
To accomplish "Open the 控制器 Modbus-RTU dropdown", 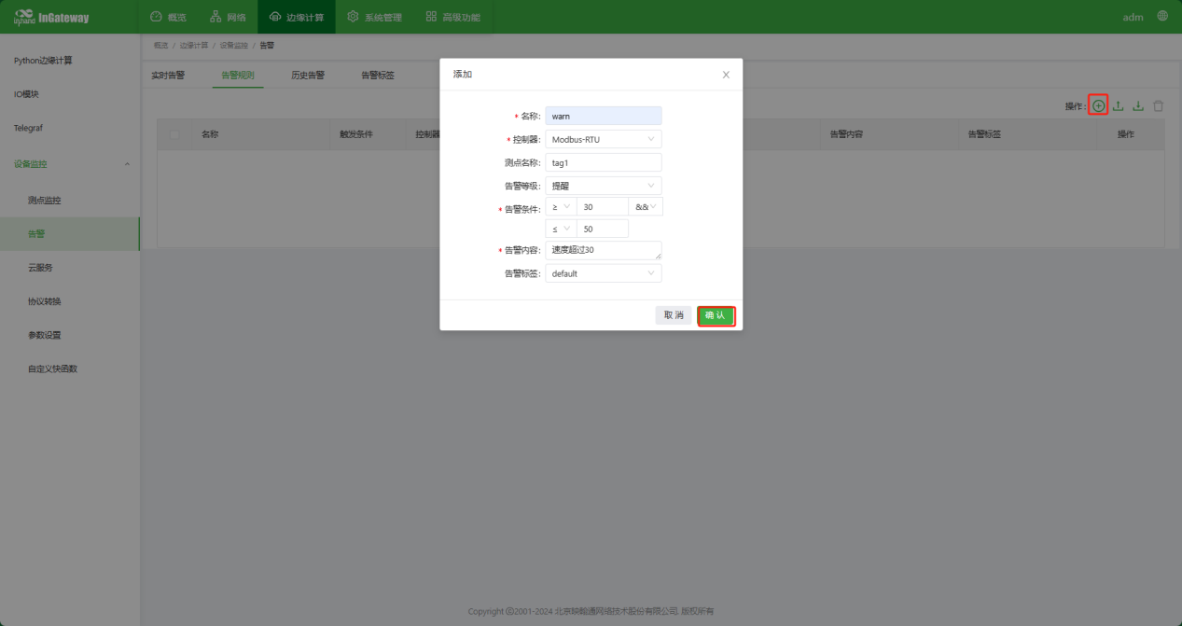I will (604, 139).
